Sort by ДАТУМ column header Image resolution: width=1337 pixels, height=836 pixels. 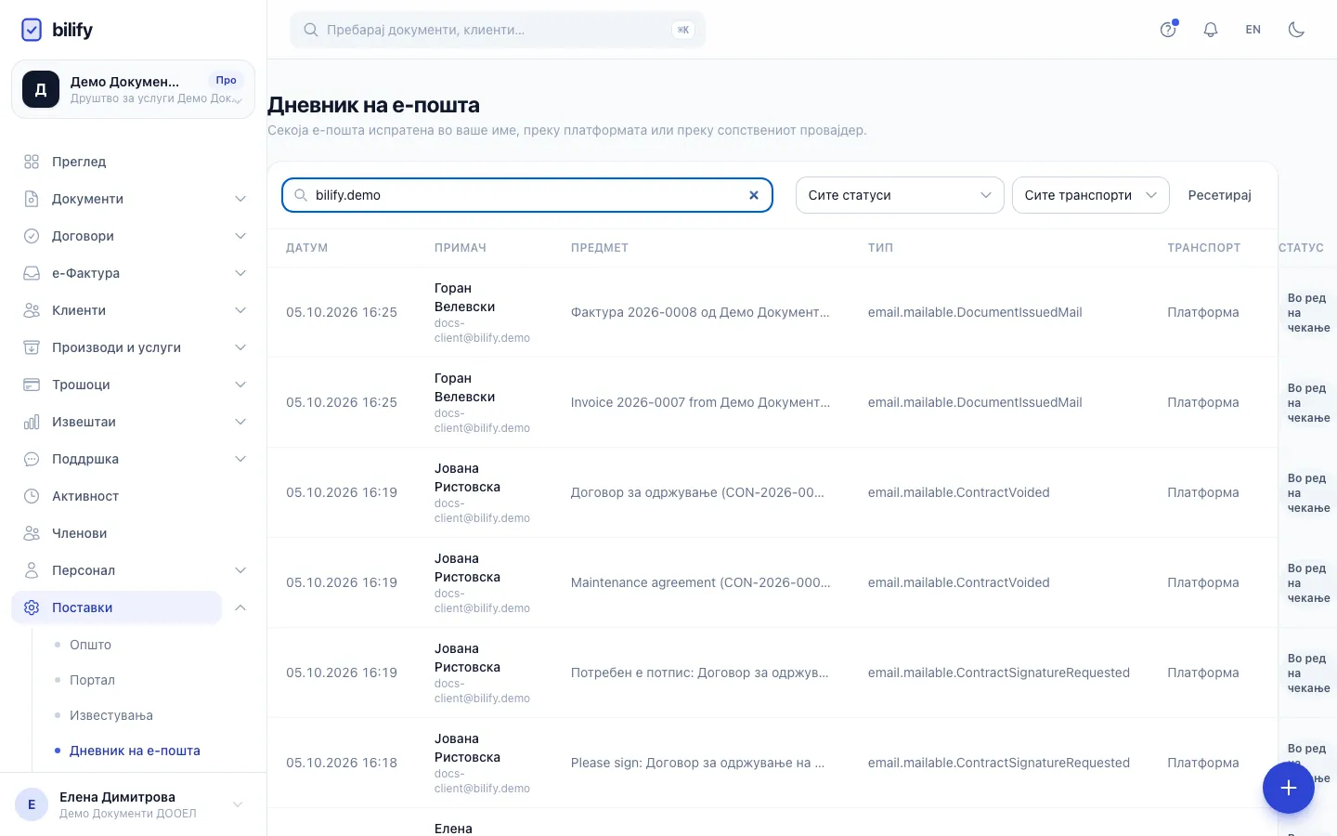coord(306,248)
